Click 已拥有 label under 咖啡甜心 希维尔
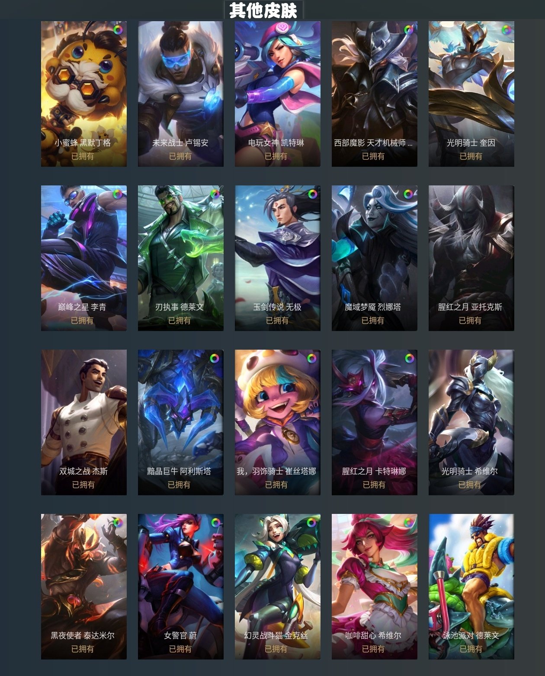This screenshot has width=545, height=676. point(373,649)
